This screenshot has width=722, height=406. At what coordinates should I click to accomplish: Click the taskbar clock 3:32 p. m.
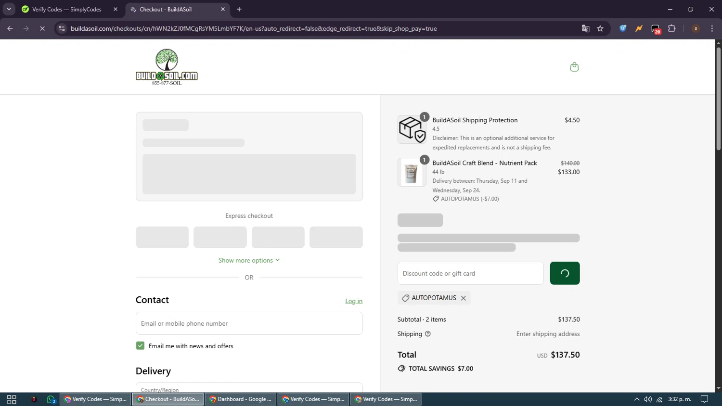click(680, 399)
